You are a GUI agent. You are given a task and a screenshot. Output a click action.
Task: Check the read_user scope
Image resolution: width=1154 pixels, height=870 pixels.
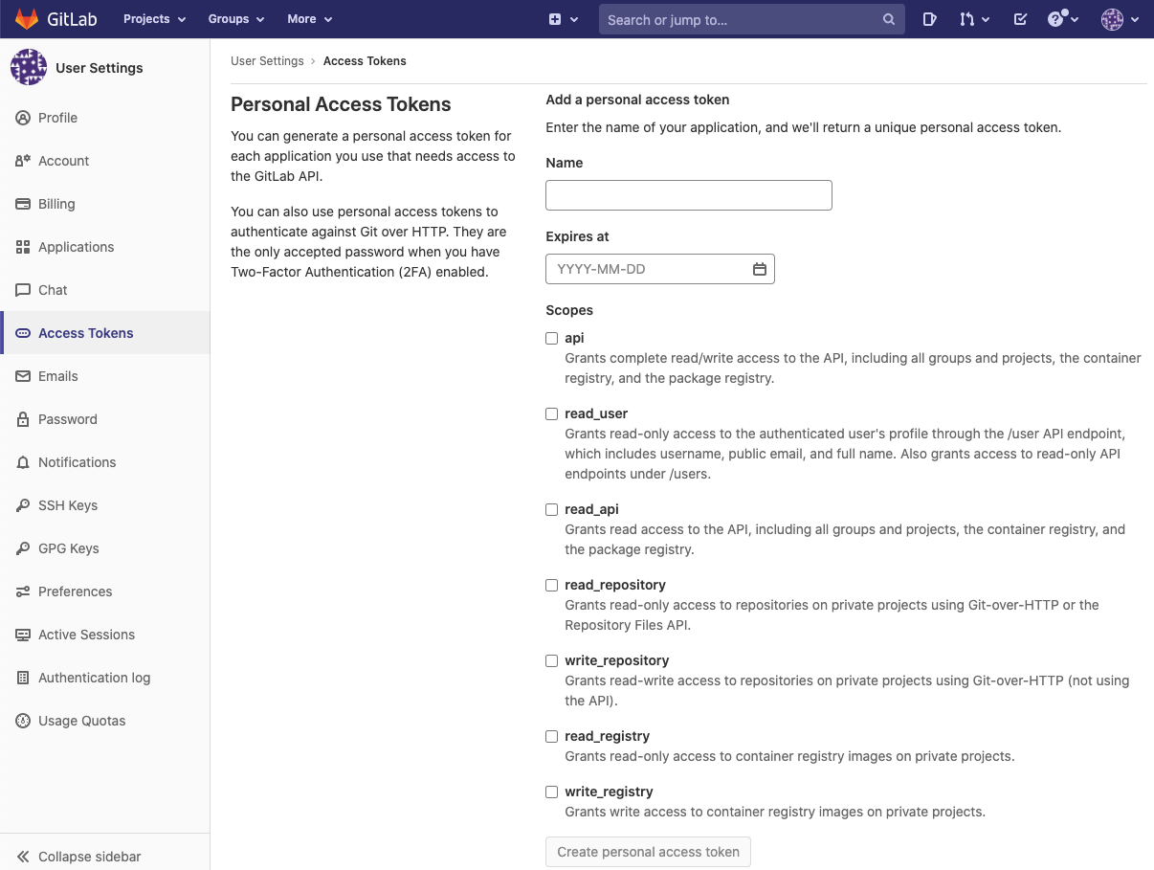(552, 413)
